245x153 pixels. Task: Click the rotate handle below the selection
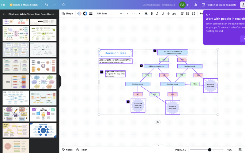click(158, 122)
